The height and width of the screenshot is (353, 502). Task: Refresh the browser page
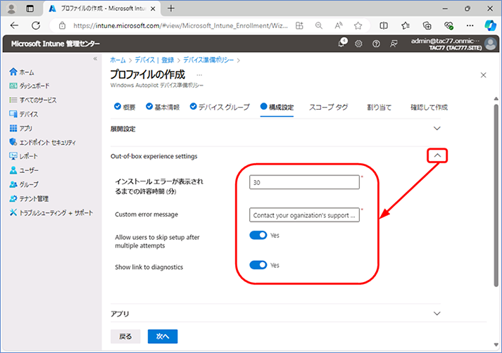[x=36, y=25]
